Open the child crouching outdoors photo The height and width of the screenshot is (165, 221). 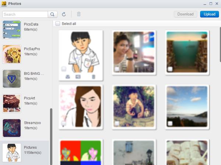(134, 107)
